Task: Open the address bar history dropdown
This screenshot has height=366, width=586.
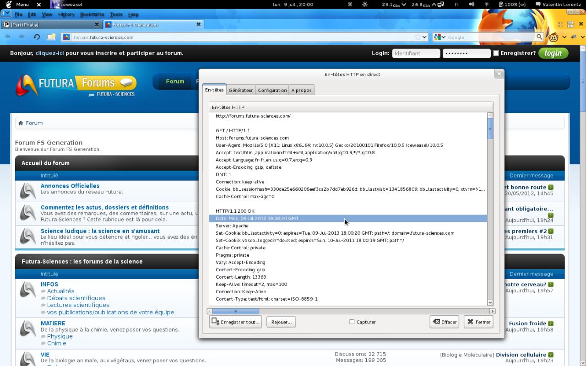Action: tap(425, 37)
